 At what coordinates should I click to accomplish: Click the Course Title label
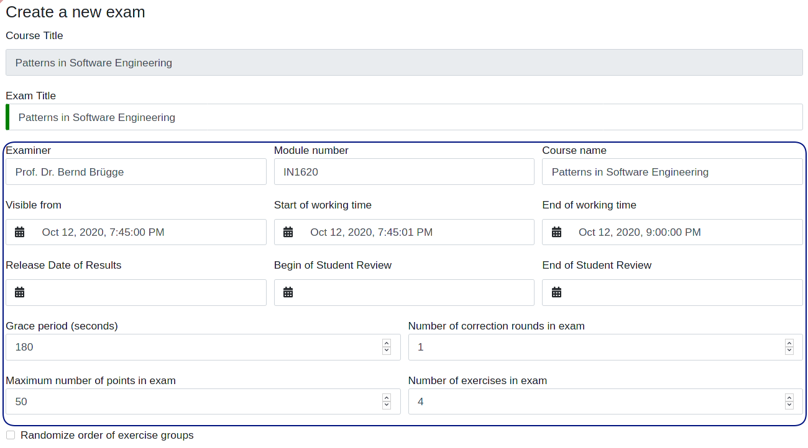click(x=34, y=35)
